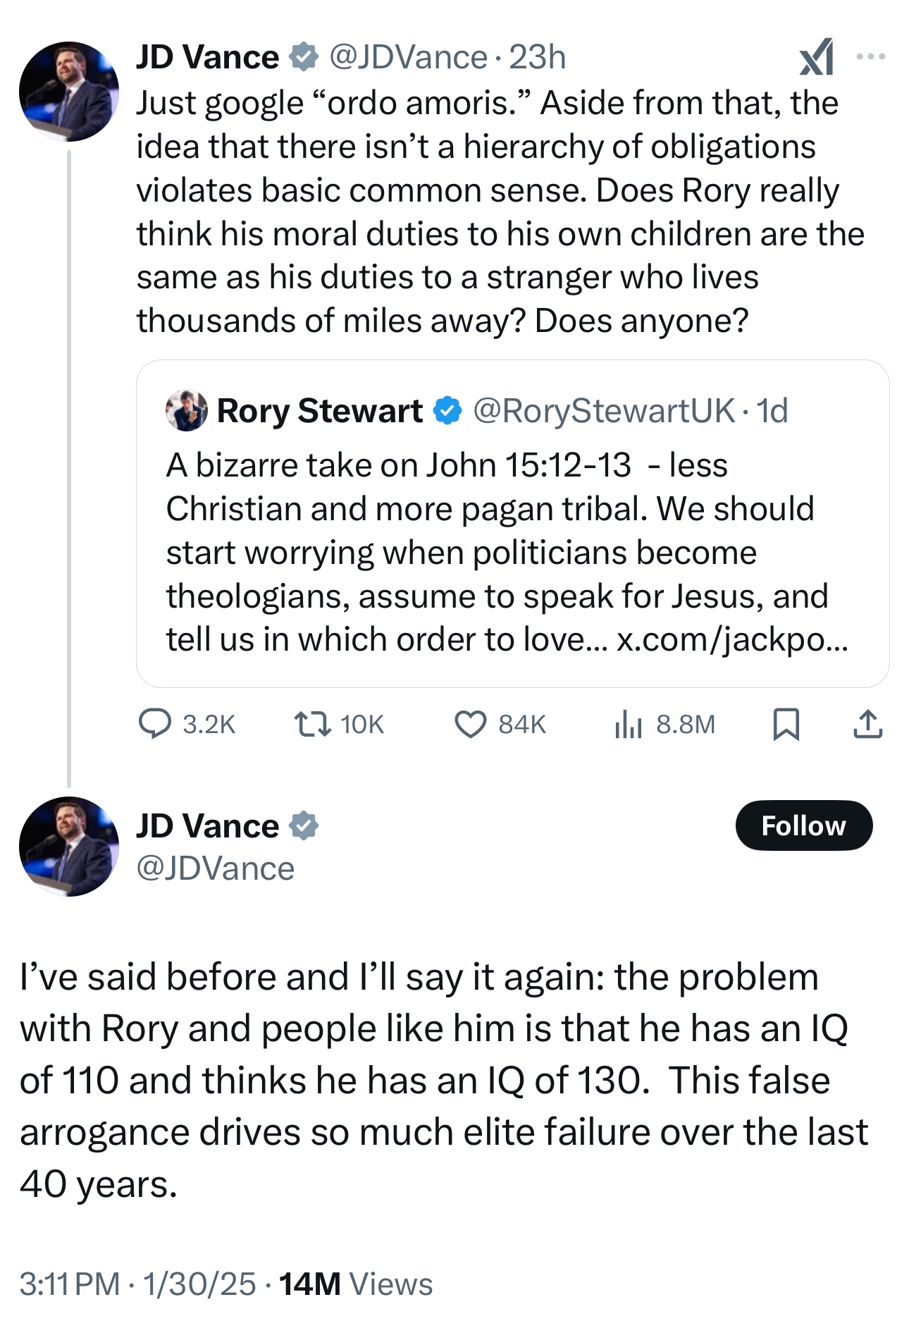The width and height of the screenshot is (909, 1333).
Task: Click the @JDVance handle below name
Action: (215, 868)
